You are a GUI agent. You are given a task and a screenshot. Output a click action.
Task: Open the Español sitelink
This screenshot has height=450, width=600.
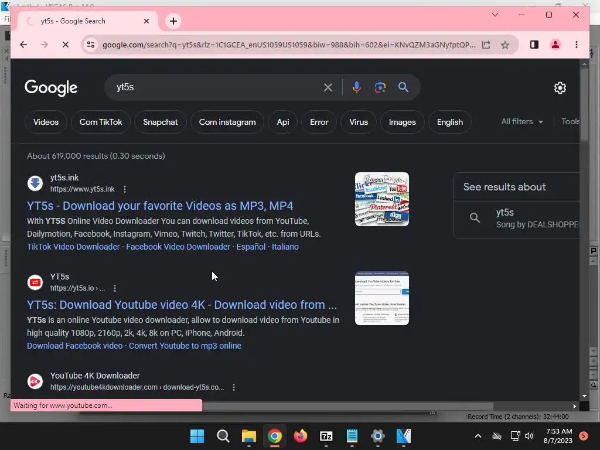point(251,247)
